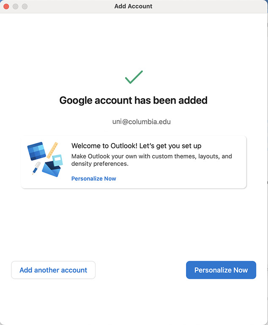Click the light blue notebook illustration icon

coord(57,160)
